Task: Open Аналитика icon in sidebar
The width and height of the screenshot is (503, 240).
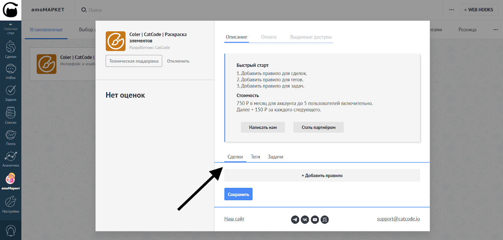Action: (11, 159)
